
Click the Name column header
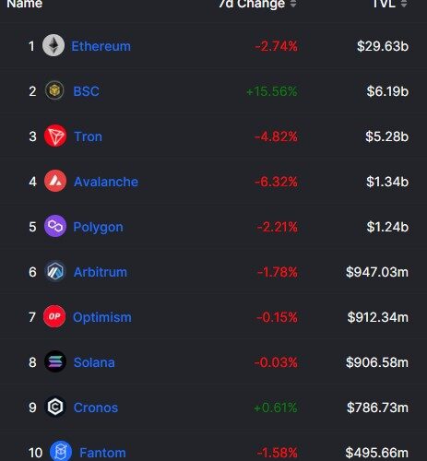click(25, 4)
